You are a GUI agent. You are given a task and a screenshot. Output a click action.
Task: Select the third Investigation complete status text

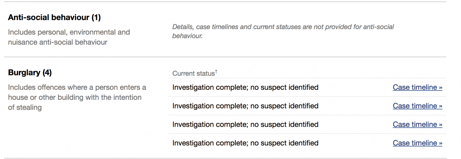245,124
